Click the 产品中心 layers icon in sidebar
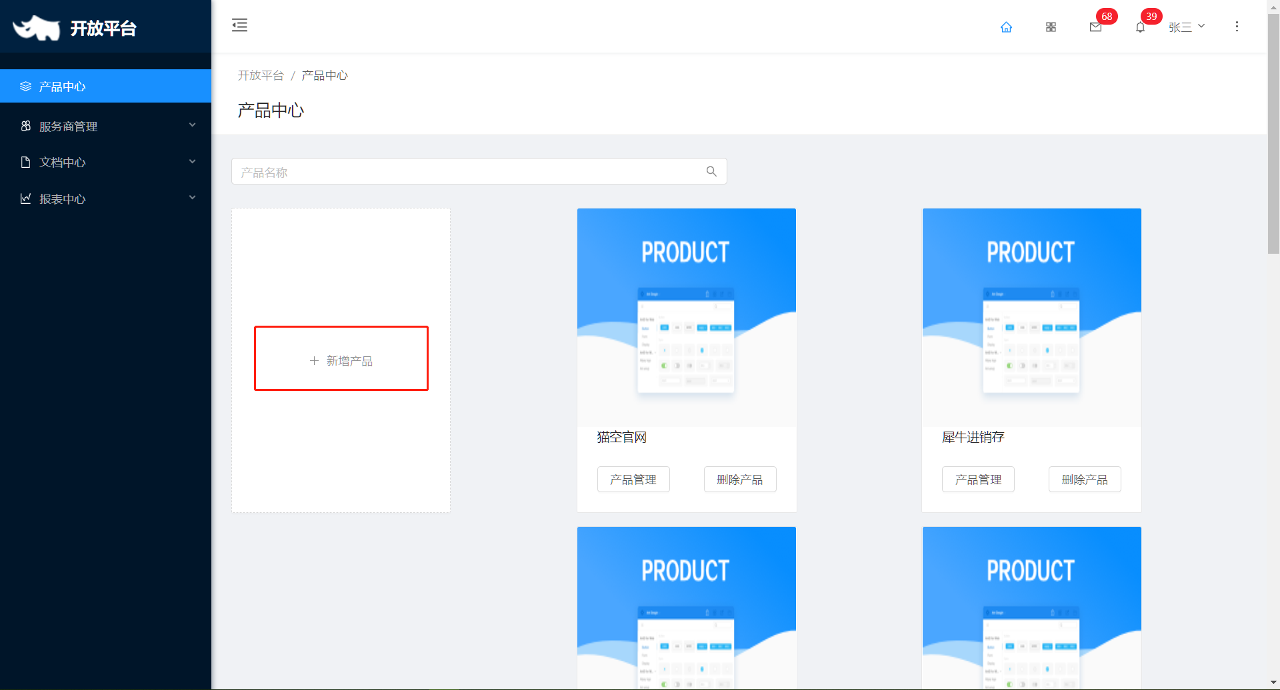 coord(25,86)
